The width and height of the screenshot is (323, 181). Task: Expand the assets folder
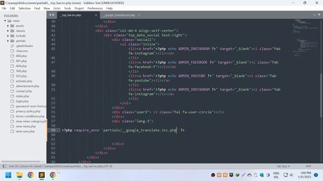8,26
